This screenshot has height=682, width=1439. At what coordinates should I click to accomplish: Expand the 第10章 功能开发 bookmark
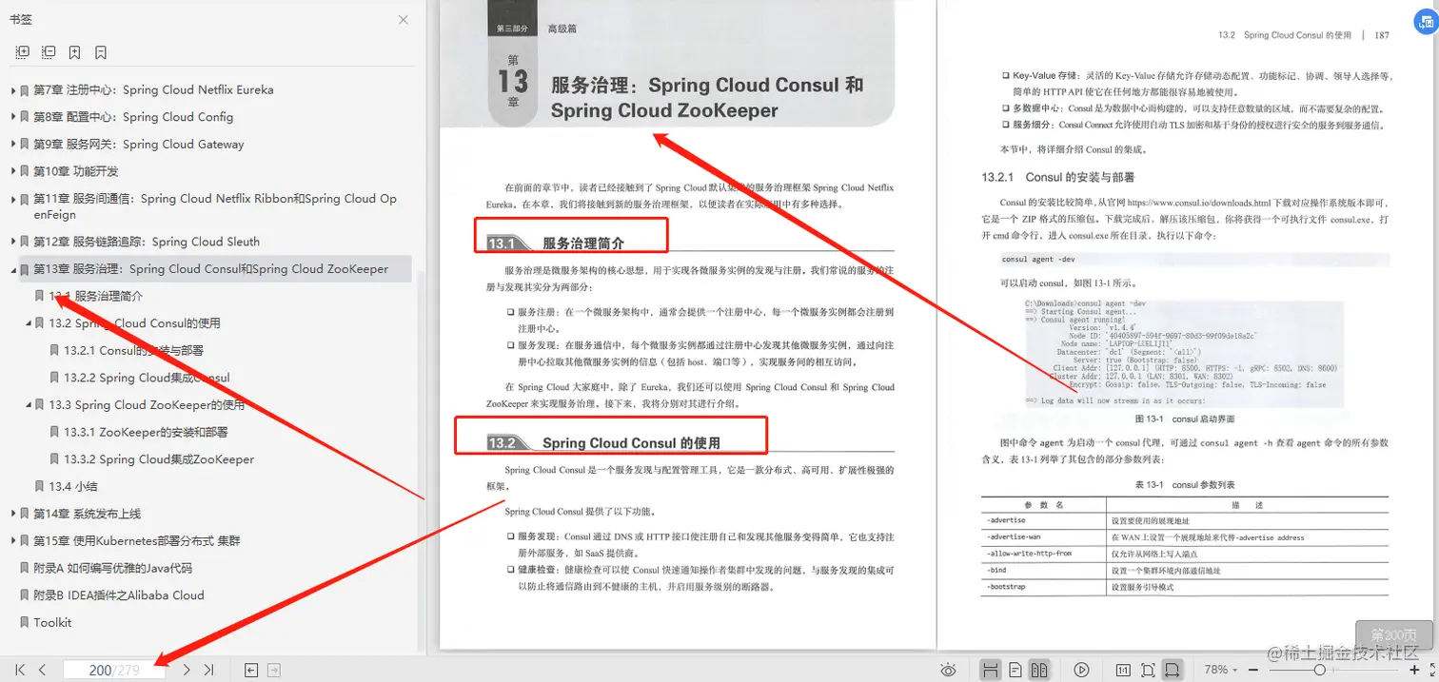(x=13, y=171)
